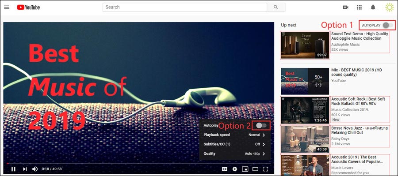Mute the player volume
Image resolution: width=398 pixels, height=176 pixels.
pos(35,169)
